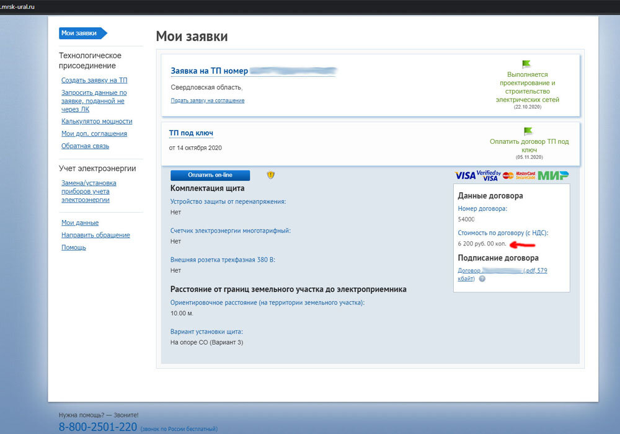The height and width of the screenshot is (434, 620).
Task: Click the yellow shield security icon
Action: pos(270,175)
